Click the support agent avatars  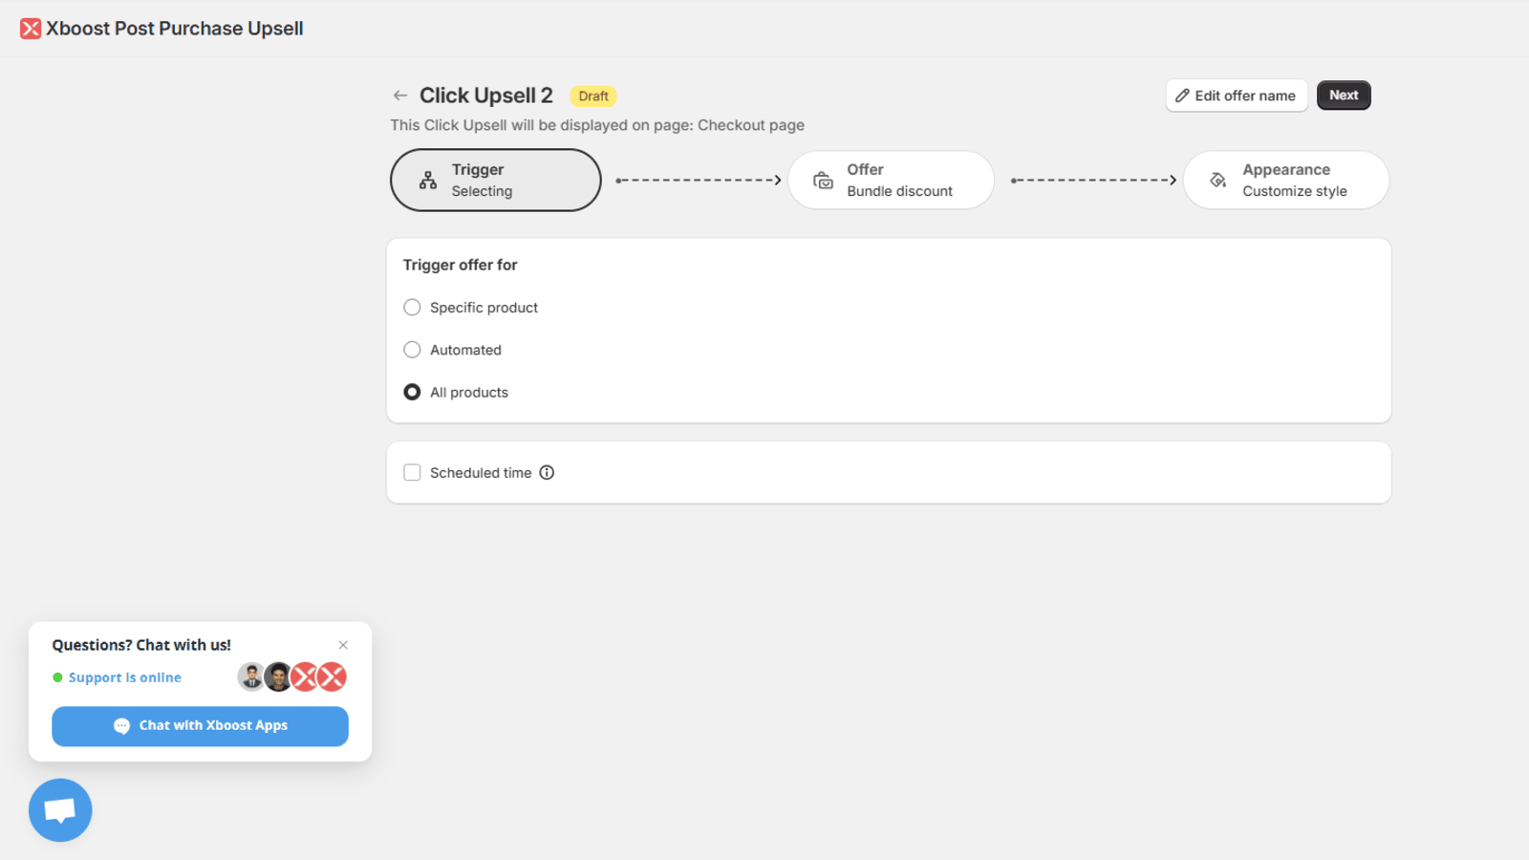click(x=291, y=677)
